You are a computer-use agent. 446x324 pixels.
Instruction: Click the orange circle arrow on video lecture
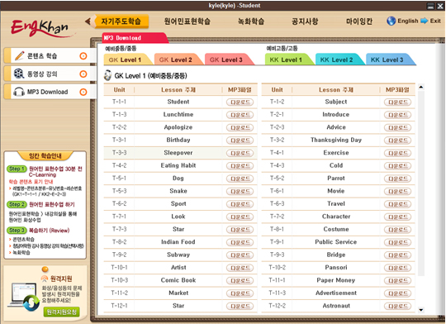[x=83, y=74]
